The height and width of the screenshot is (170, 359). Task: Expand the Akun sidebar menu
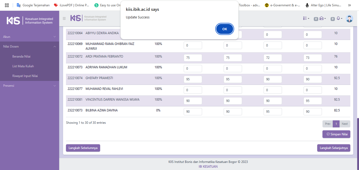29,37
